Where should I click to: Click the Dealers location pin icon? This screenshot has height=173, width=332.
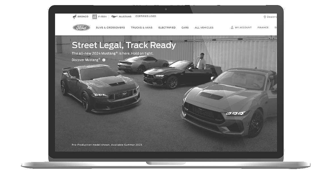point(265,17)
